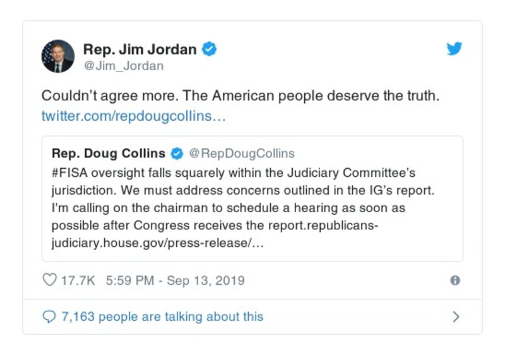Click verified badge next to Doug Collins
Image resolution: width=505 pixels, height=355 pixels.
pos(177,153)
